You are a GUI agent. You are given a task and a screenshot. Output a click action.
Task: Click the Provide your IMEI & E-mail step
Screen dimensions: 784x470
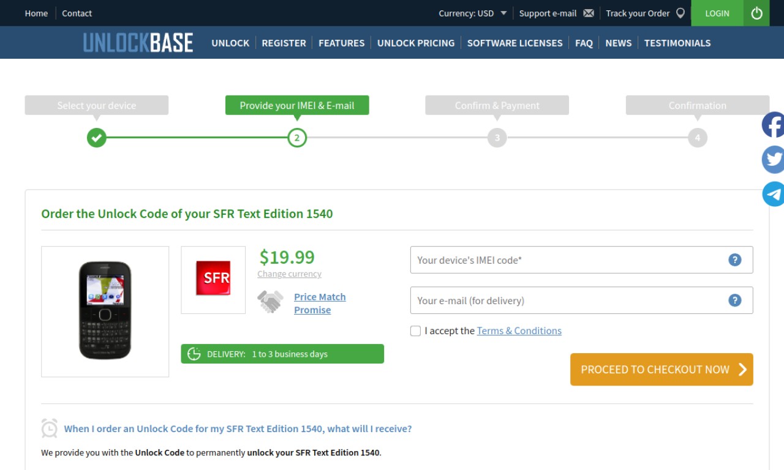click(x=297, y=105)
